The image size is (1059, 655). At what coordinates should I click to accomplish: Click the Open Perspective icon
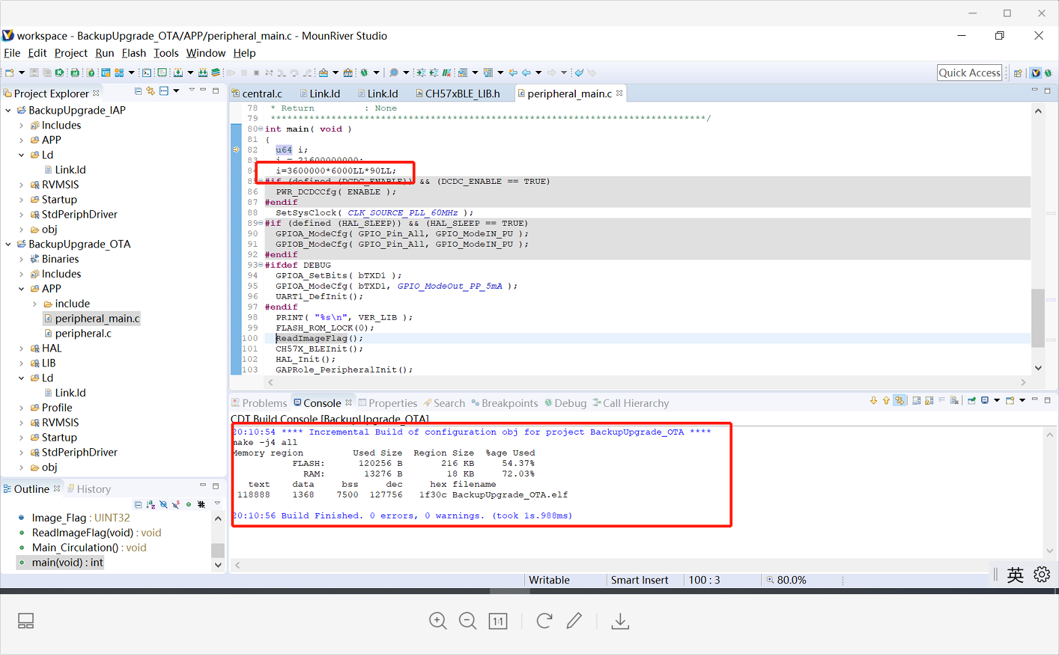[1018, 73]
